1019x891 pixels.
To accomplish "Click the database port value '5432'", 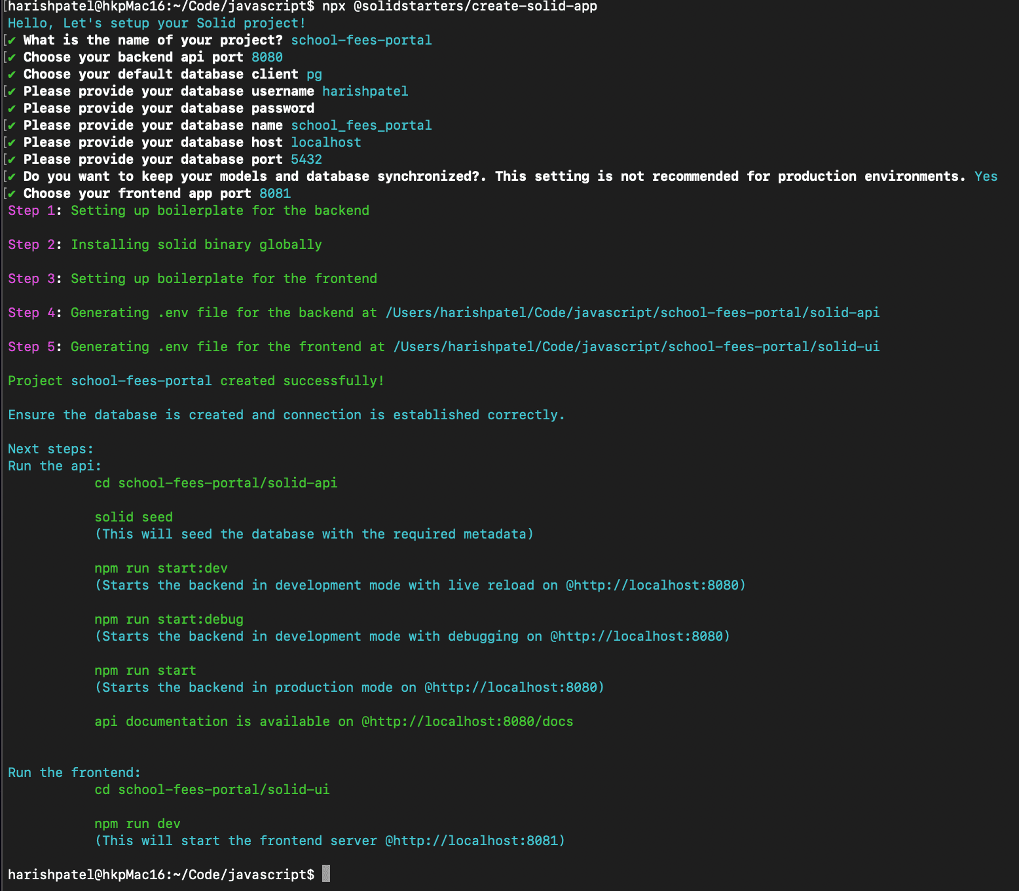I will [306, 159].
